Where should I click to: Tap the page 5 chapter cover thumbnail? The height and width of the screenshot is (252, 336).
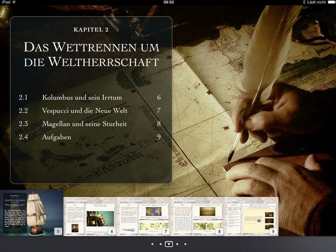[32, 213]
